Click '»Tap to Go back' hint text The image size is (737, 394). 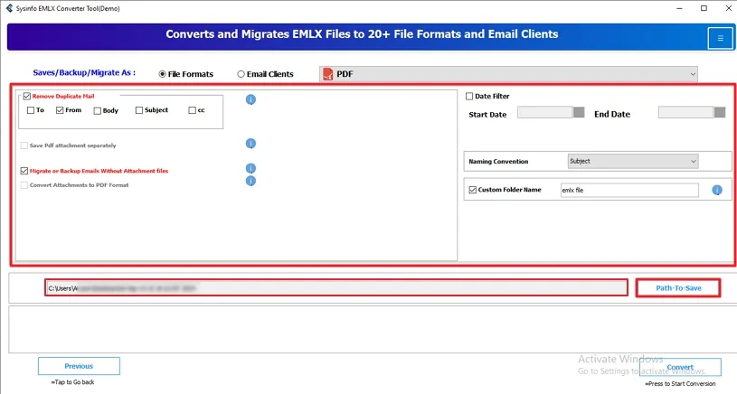[73, 382]
